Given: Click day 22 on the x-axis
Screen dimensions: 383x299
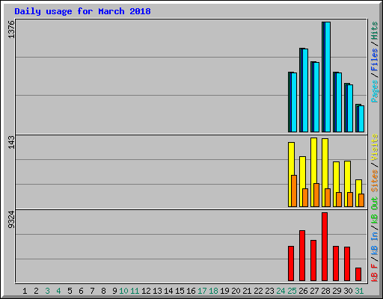Looking at the screenshot, I should coord(258,291).
